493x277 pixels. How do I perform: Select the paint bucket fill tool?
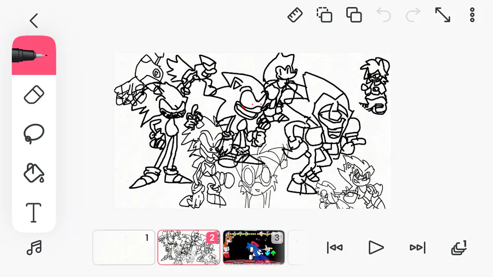point(34,173)
